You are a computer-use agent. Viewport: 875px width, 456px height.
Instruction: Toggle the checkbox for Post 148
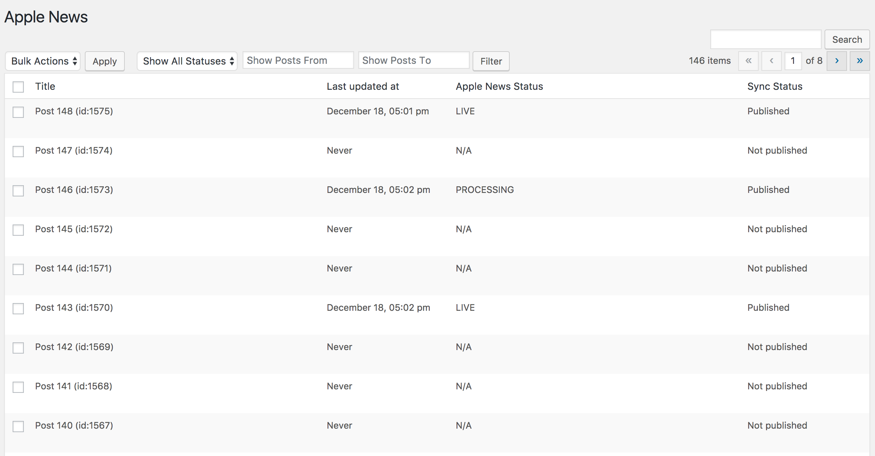18,111
